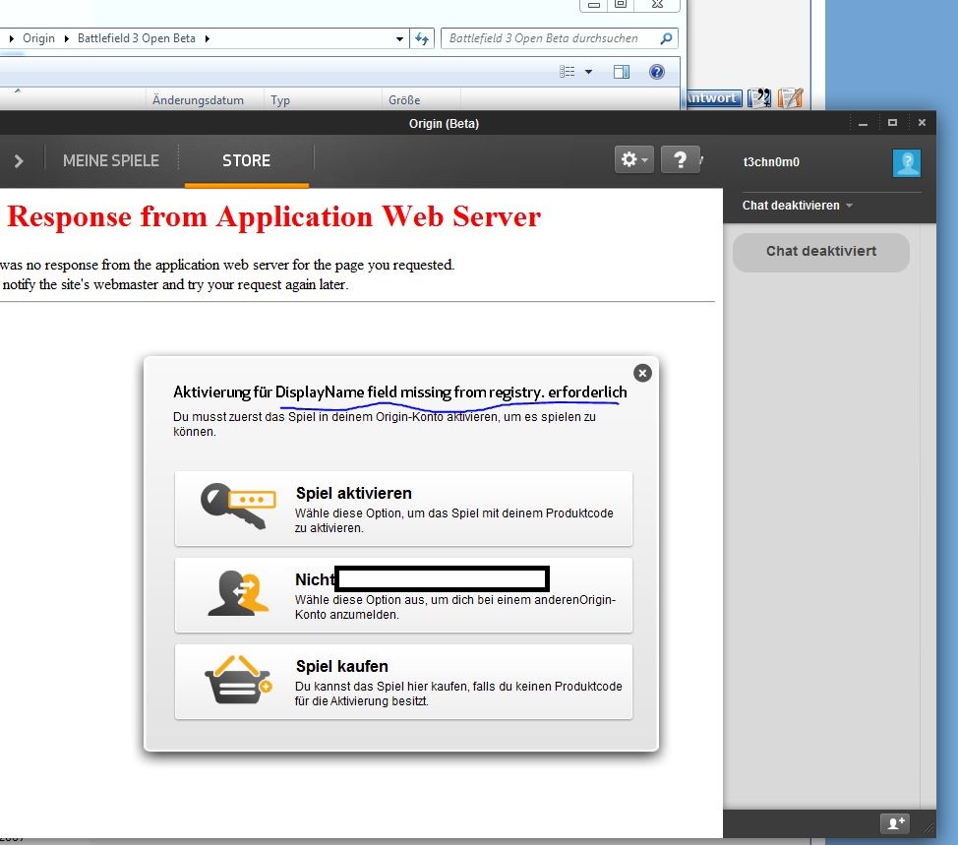Click the t3chn0m0 profile avatar icon
958x845 pixels.
pyautogui.click(x=907, y=163)
